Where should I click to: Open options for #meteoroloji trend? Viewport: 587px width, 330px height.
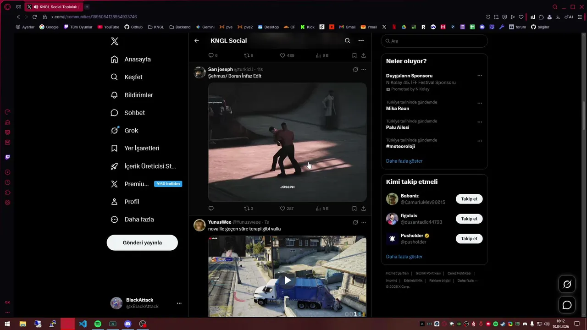click(480, 141)
